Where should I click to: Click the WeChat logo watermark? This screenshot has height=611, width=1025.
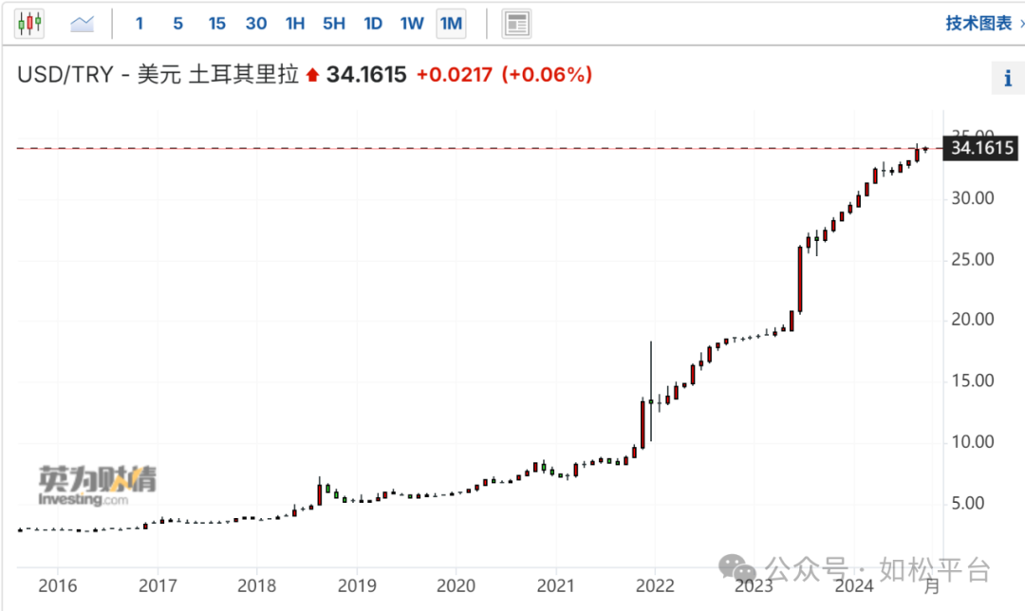[x=737, y=567]
